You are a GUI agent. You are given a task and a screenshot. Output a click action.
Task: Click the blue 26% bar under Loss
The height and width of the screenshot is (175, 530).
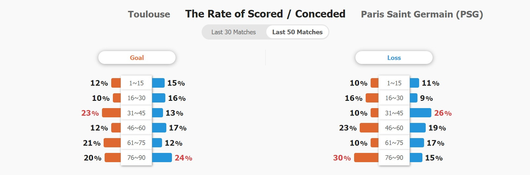[420, 113]
